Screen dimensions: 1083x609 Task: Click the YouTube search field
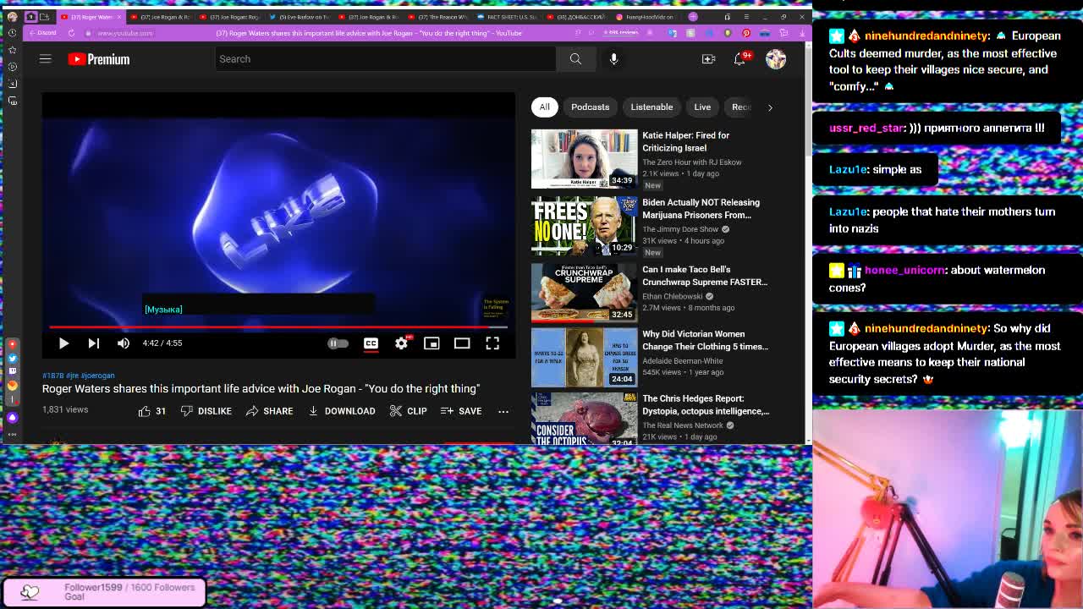(385, 59)
